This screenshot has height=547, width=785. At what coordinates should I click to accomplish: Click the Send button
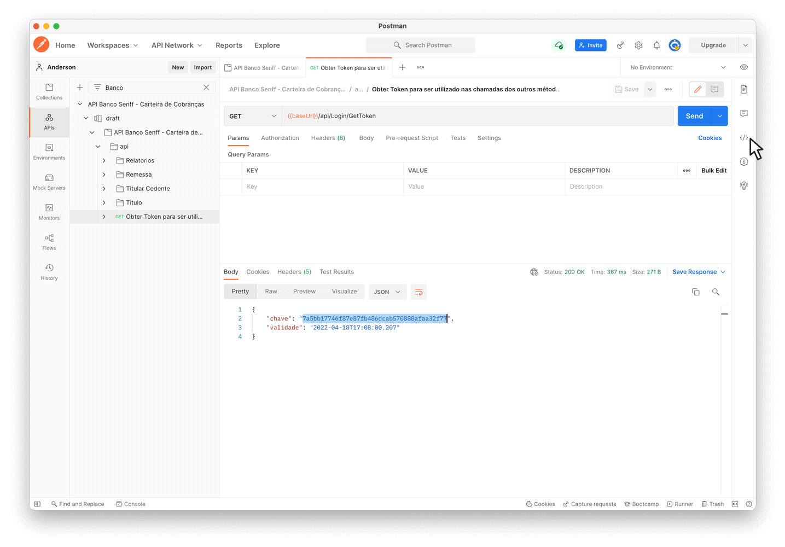694,116
